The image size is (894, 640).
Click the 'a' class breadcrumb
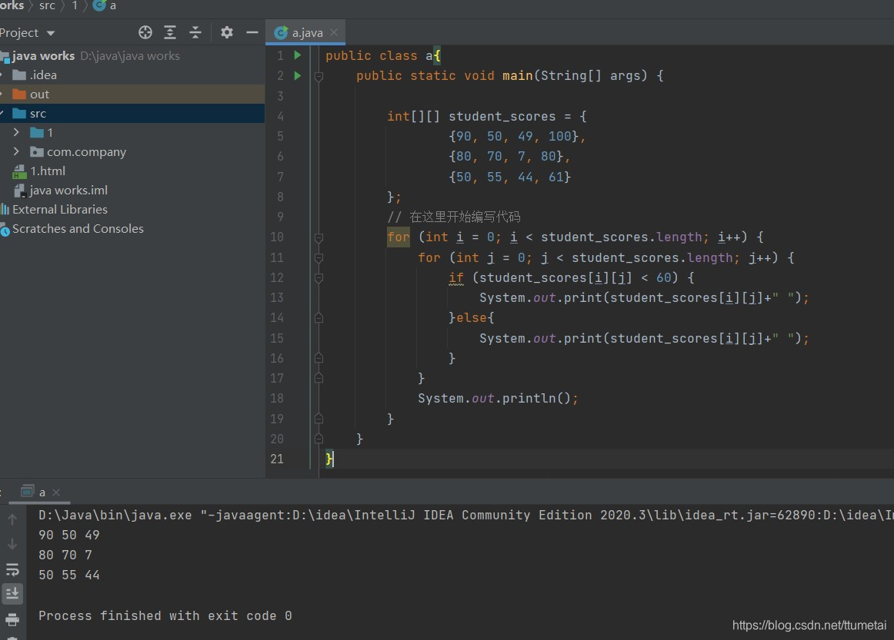coord(105,5)
